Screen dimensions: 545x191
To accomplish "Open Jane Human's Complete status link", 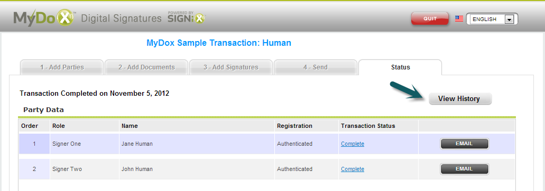I will pos(353,144).
